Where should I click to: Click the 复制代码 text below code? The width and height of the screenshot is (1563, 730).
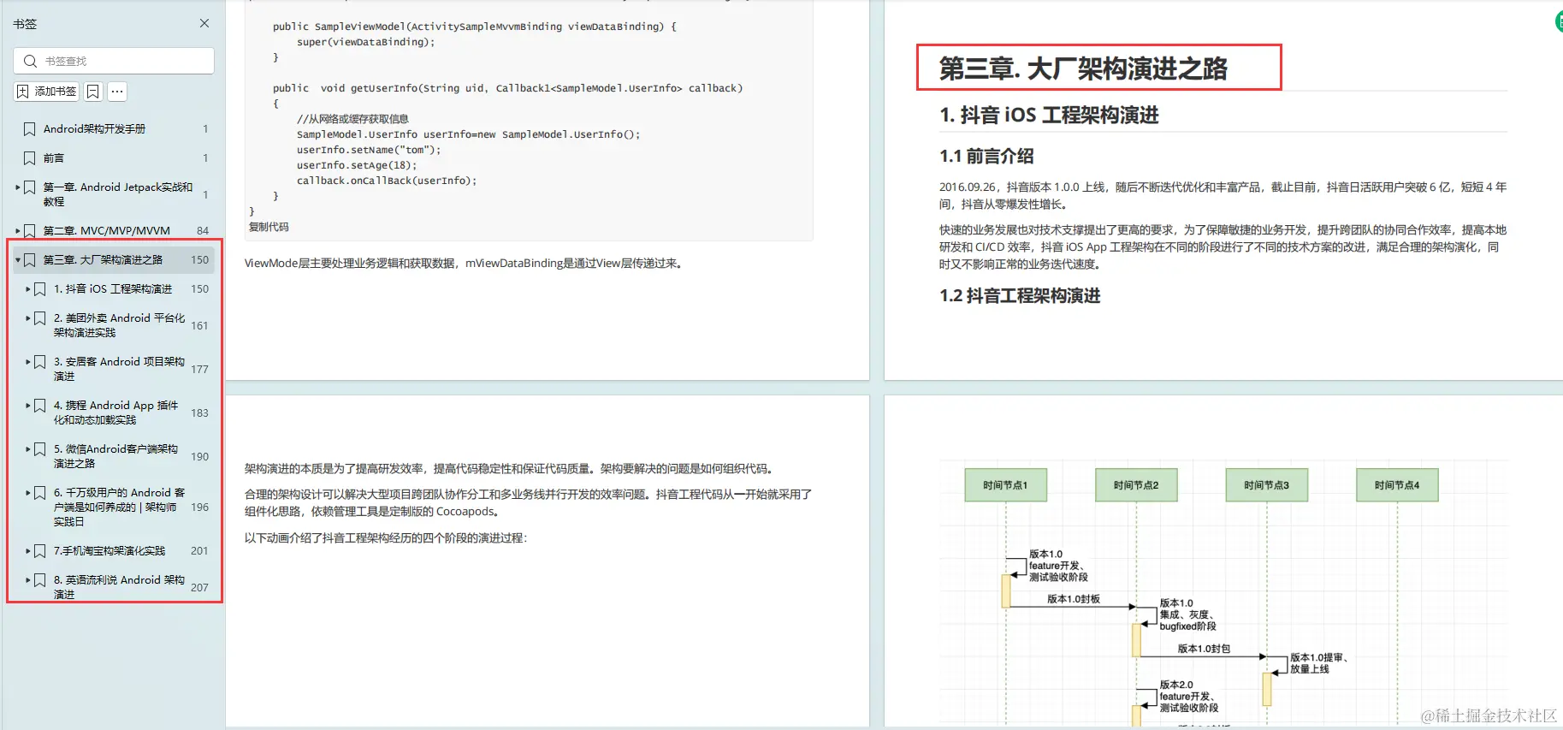(x=269, y=227)
